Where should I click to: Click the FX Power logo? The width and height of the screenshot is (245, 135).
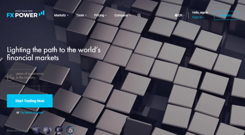coord(26,14)
